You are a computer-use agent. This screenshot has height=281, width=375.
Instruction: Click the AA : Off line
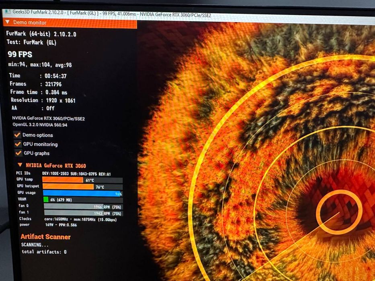point(33,108)
